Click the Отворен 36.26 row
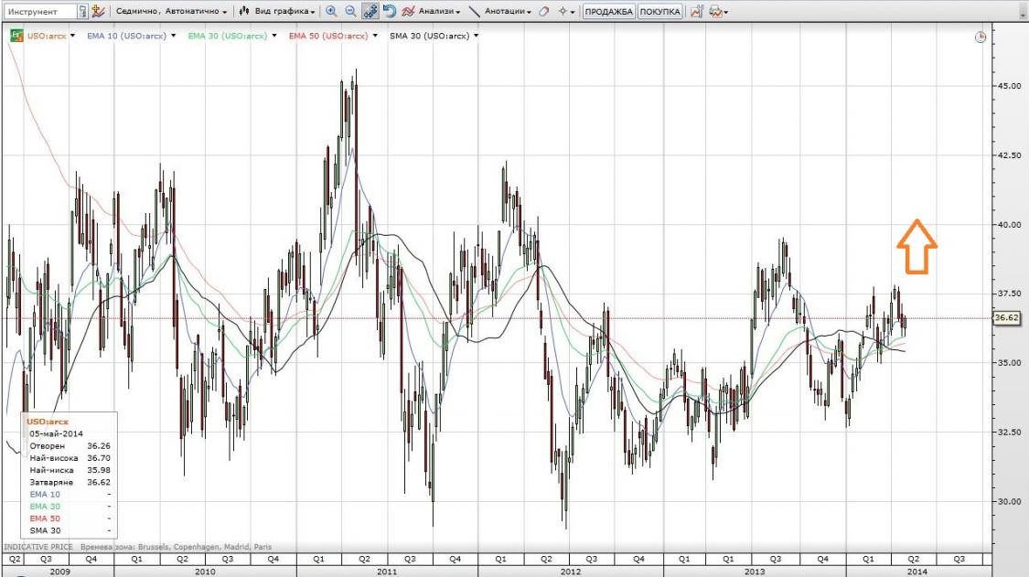Screen dimensions: 1029x577 click(70, 445)
